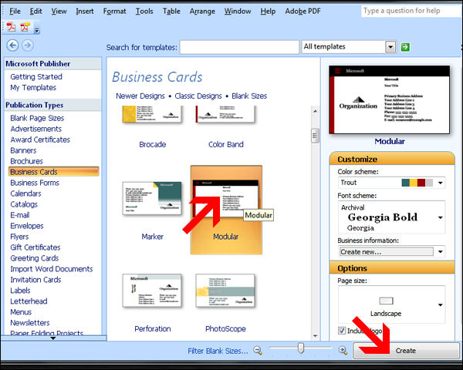The image size is (463, 370).
Task: Click the template list scroll up arrow
Action: click(x=316, y=111)
